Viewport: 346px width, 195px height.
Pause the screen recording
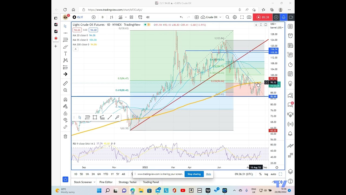[x=276, y=17]
